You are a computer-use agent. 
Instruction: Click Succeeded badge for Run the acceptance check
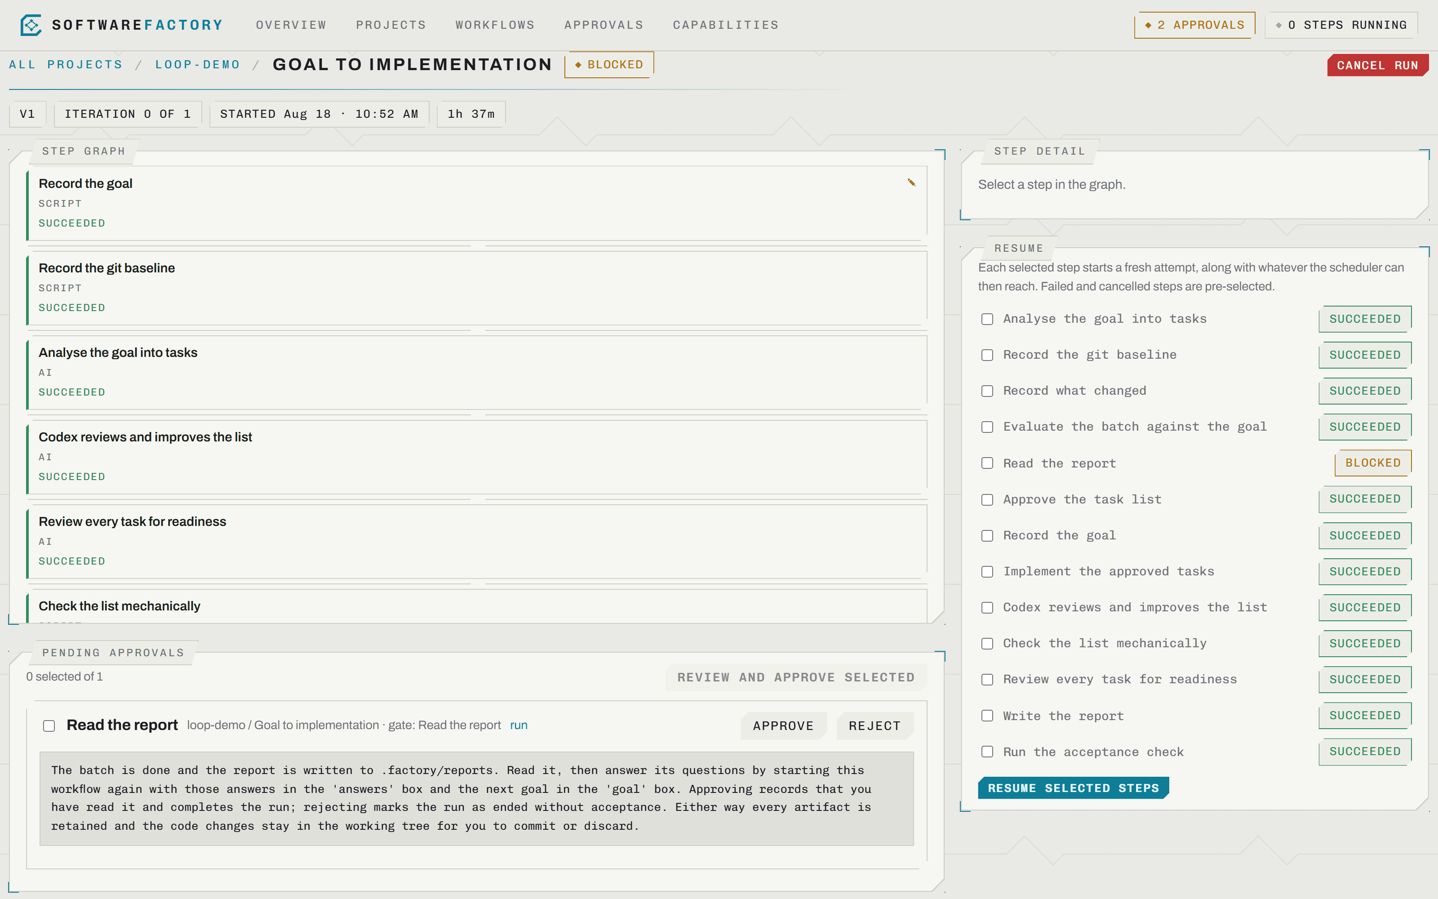(x=1365, y=752)
